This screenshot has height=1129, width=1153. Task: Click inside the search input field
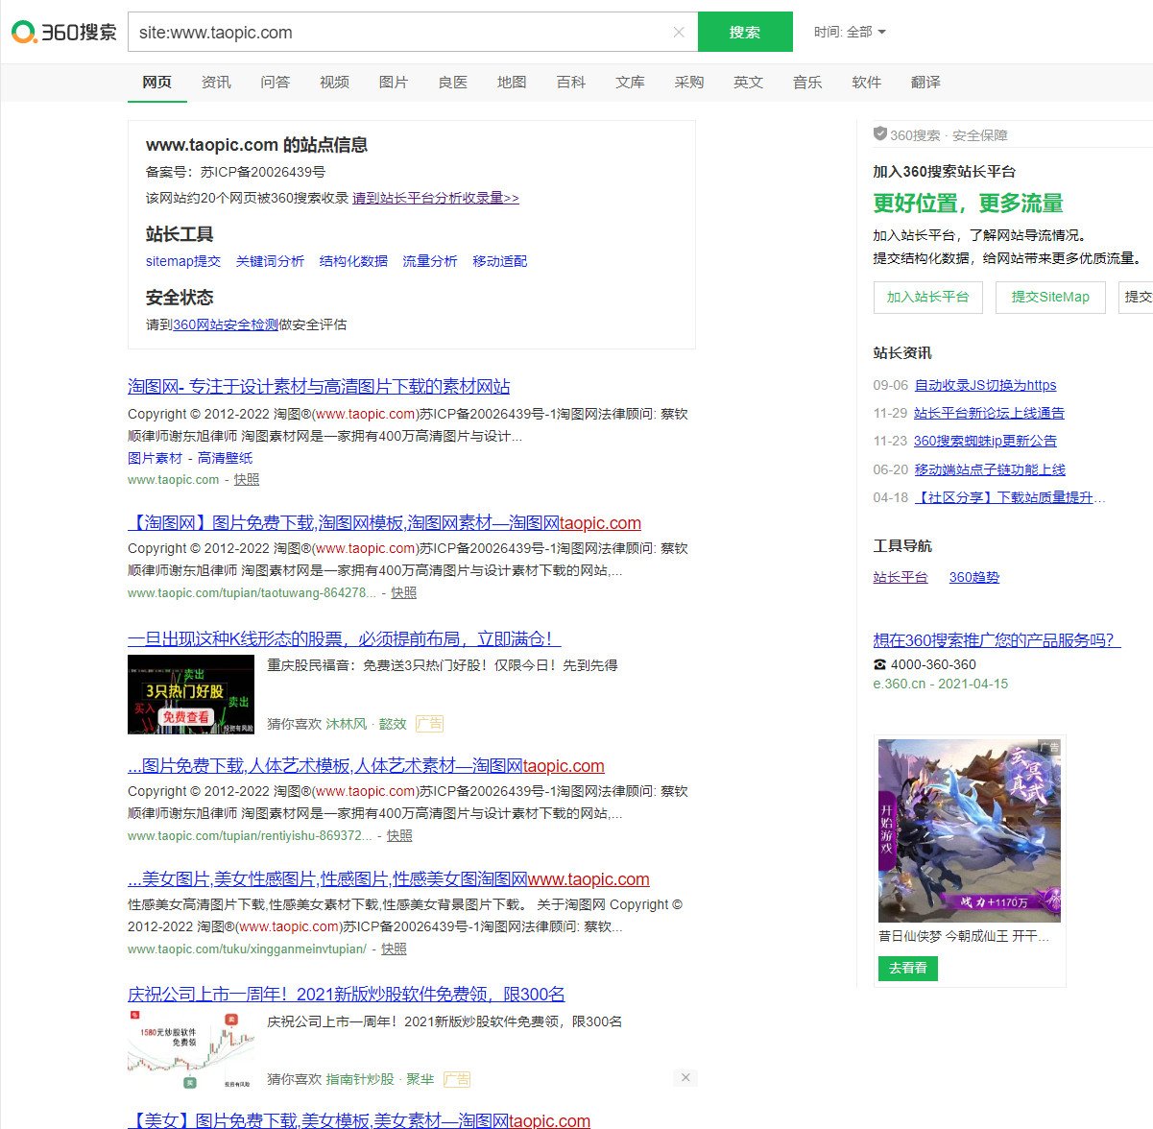click(x=384, y=31)
